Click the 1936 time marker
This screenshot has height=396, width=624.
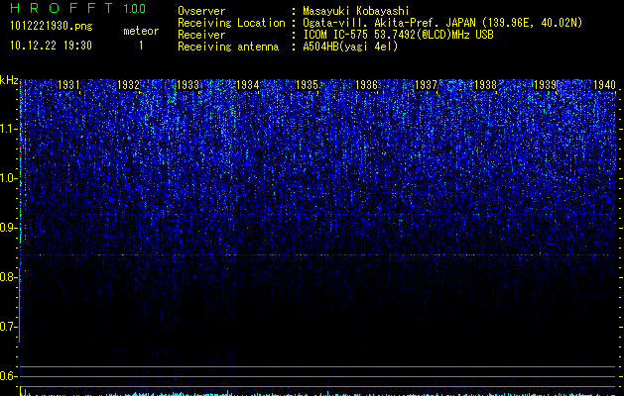tap(366, 85)
